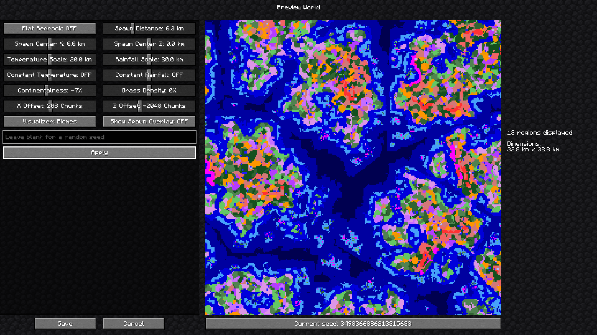Move the Spawn Center X slider
Screen dimensions: 597x335
click(50, 44)
